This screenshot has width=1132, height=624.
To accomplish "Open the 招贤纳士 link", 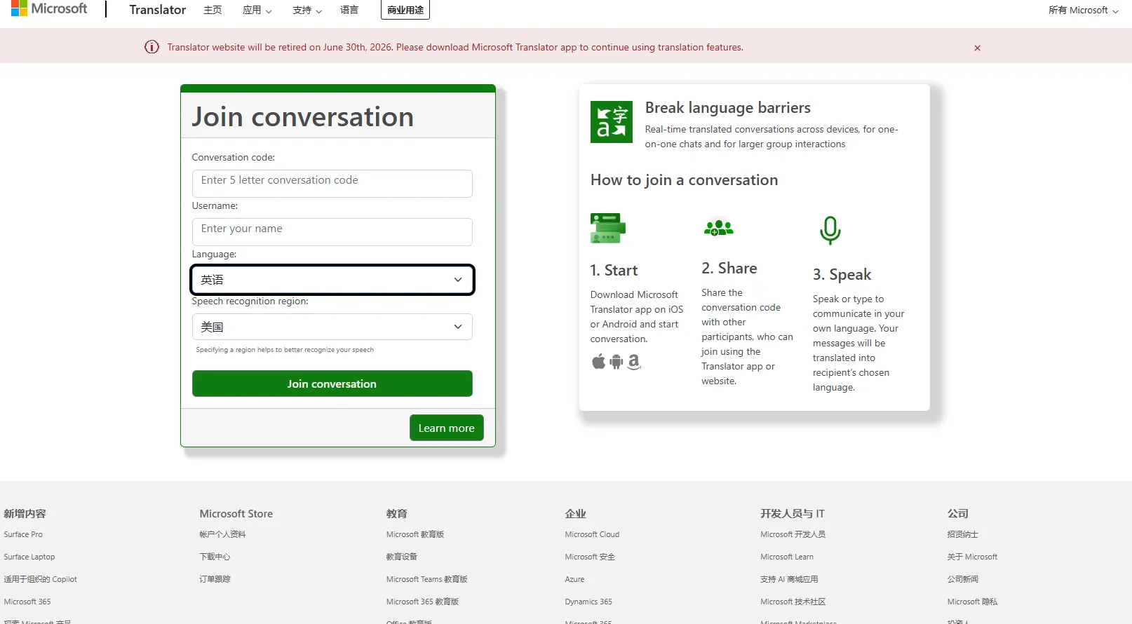I will click(x=962, y=534).
